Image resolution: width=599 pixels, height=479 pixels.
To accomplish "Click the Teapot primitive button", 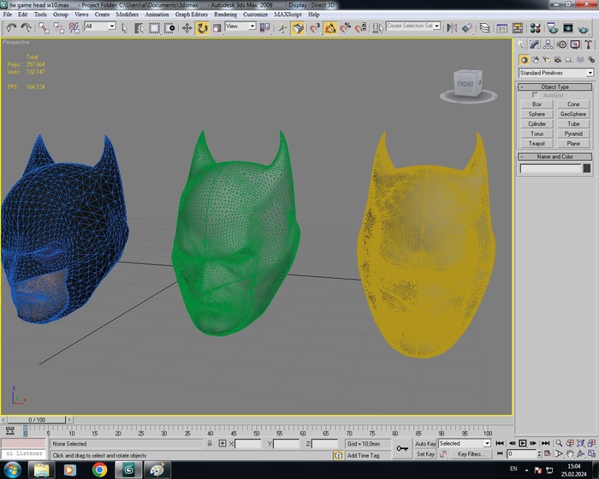I will (x=537, y=144).
